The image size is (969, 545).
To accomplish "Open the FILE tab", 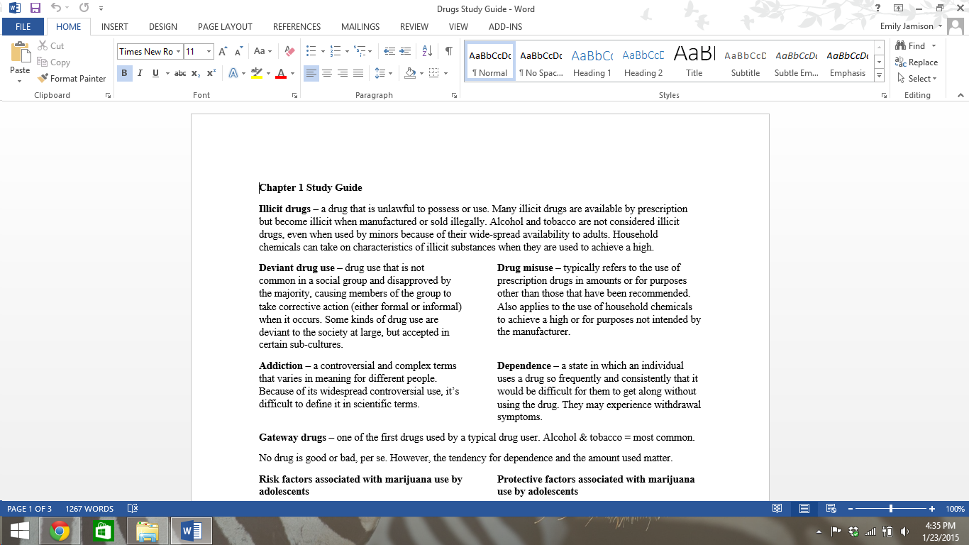I will click(23, 27).
